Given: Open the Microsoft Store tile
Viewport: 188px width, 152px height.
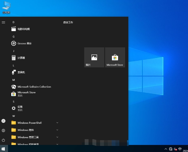Looking at the screenshot, I should (115, 57).
